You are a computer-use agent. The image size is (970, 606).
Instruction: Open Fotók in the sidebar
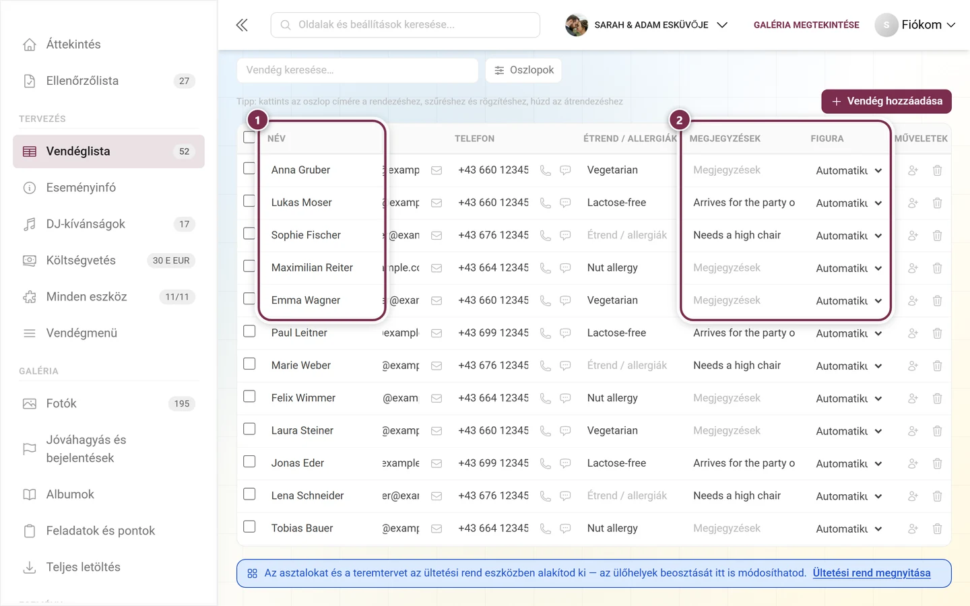tap(108, 403)
